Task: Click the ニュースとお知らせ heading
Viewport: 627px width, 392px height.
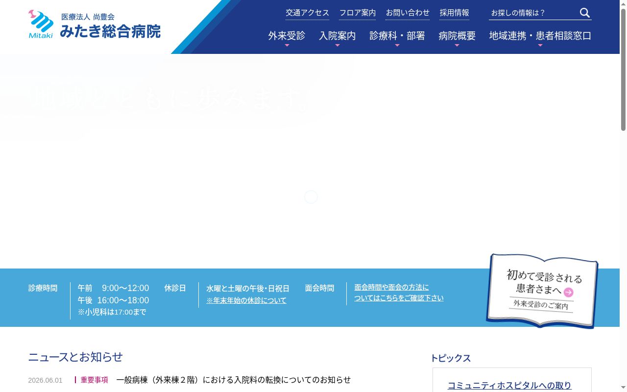Action: pos(75,357)
